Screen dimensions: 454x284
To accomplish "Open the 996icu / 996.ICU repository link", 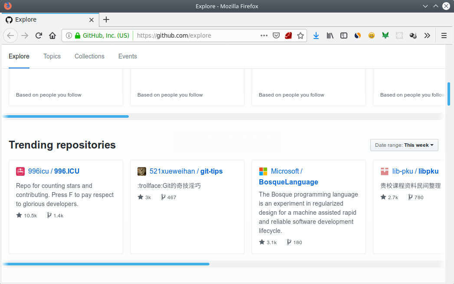I will click(x=54, y=171).
